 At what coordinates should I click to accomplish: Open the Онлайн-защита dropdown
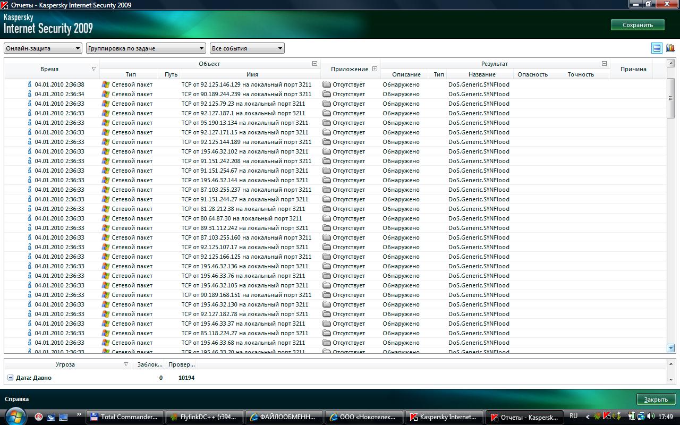43,48
